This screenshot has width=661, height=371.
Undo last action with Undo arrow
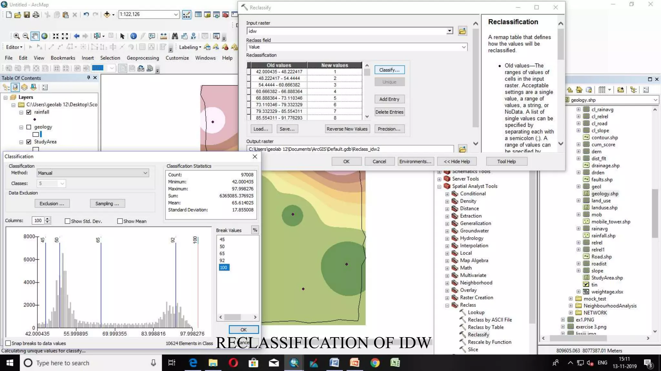pyautogui.click(x=86, y=14)
